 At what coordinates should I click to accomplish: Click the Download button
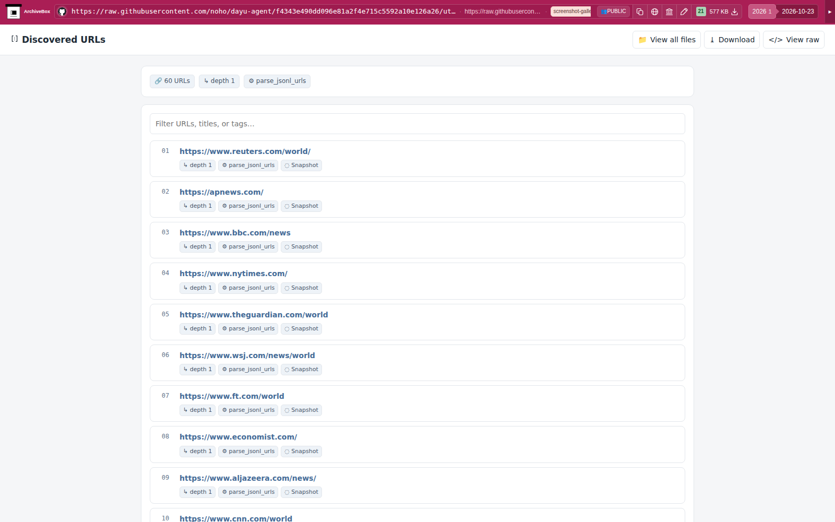732,40
